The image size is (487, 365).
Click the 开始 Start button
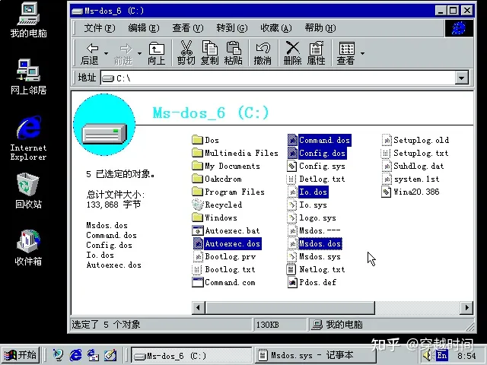pyautogui.click(x=21, y=355)
